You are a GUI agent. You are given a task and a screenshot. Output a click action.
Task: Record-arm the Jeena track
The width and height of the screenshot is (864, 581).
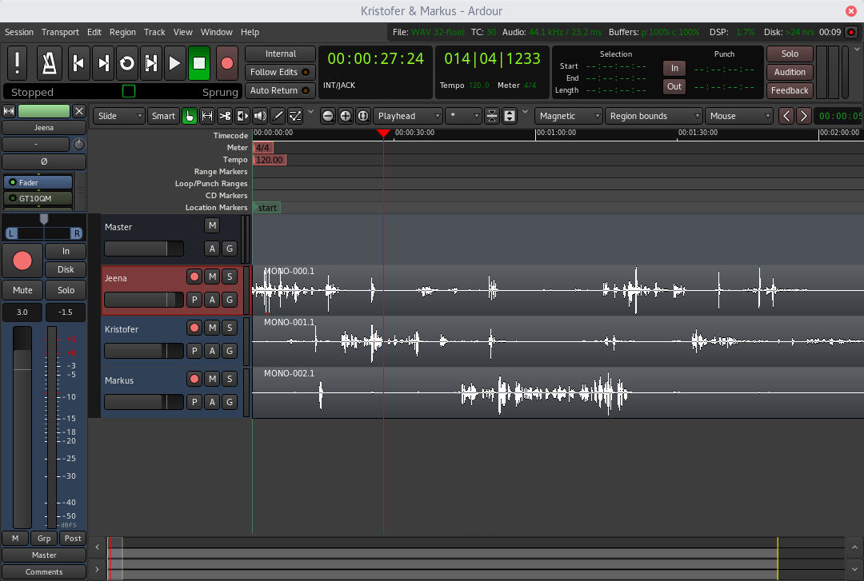[194, 277]
